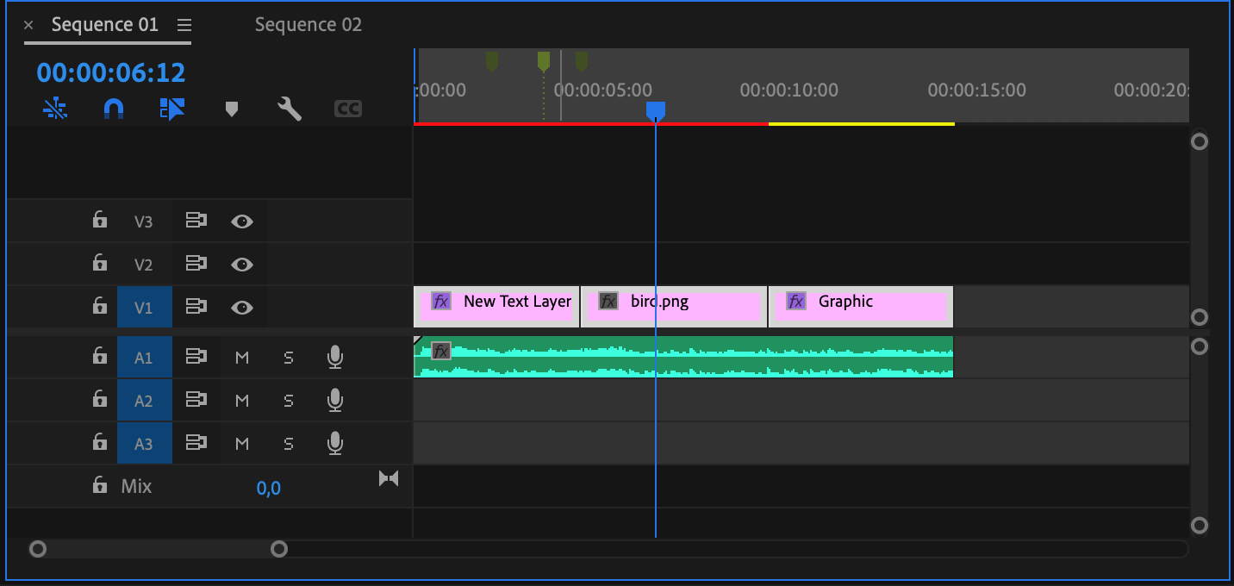Toggle A3 track targeting button
Screen dimensions: 1234x586
tap(143, 444)
